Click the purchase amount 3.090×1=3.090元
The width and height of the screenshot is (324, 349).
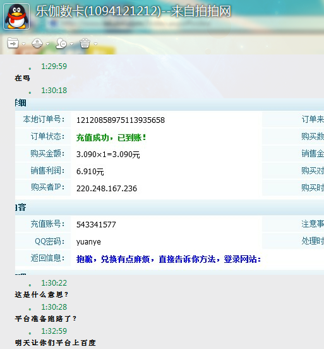[x=108, y=155]
